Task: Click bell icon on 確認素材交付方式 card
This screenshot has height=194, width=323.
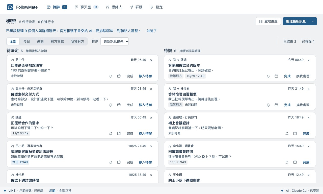Action: [111, 105]
